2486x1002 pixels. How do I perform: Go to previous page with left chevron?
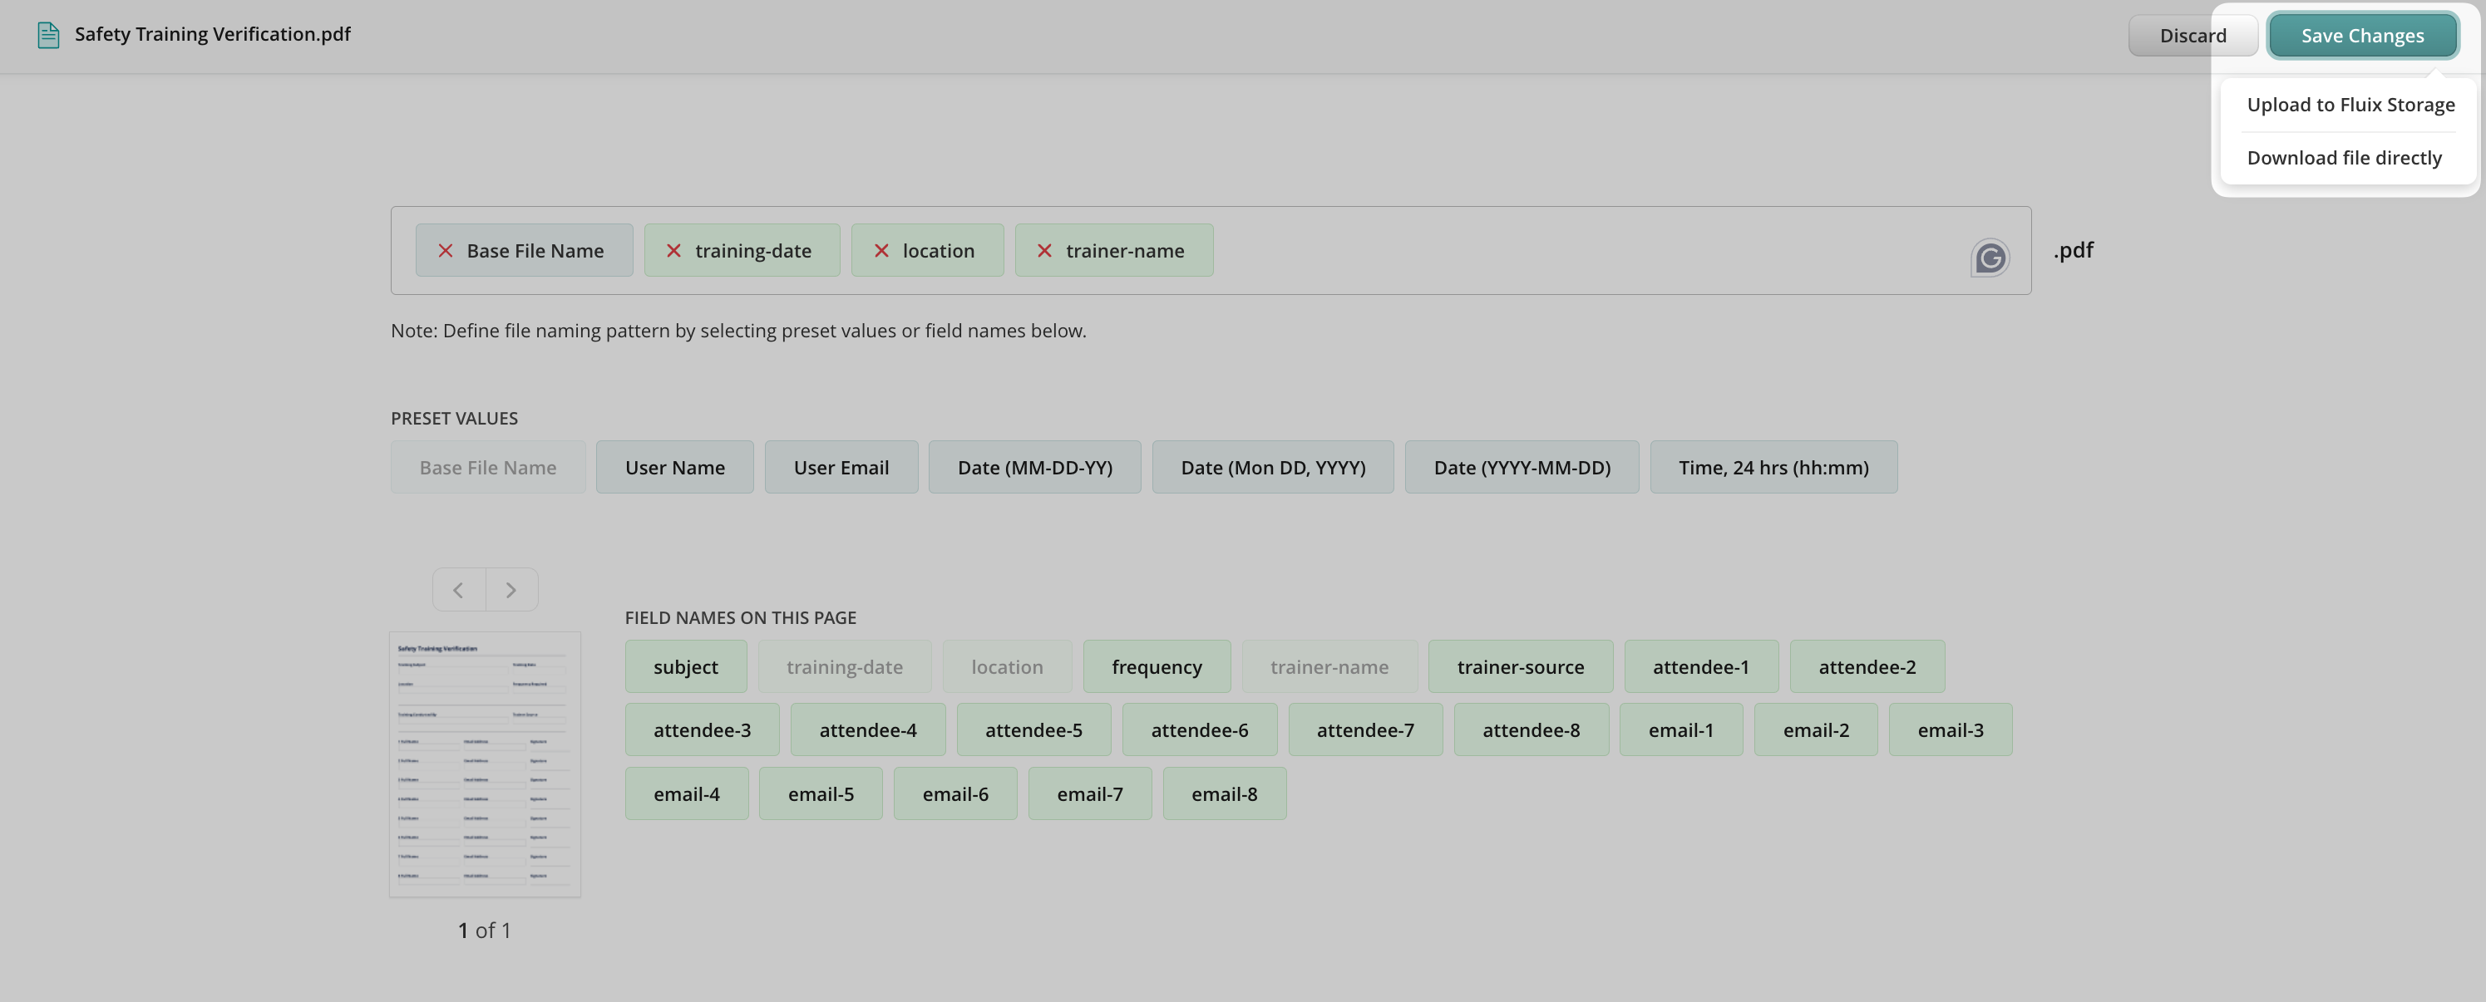(x=458, y=589)
